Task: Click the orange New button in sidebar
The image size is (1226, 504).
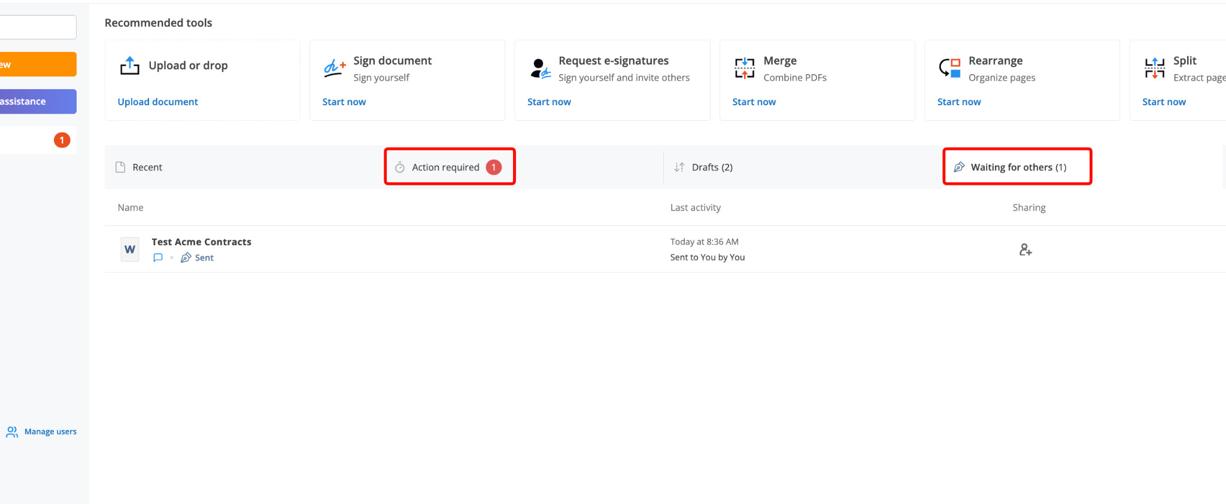Action: pyautogui.click(x=38, y=64)
